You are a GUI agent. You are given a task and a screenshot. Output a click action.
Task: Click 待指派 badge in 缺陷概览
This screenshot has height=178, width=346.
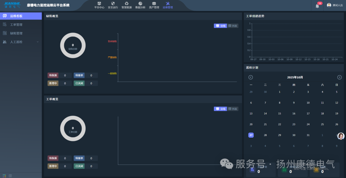coord(53,75)
